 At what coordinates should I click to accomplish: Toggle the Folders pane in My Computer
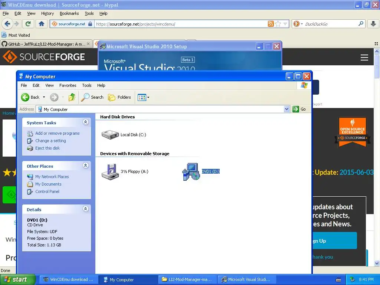[119, 97]
